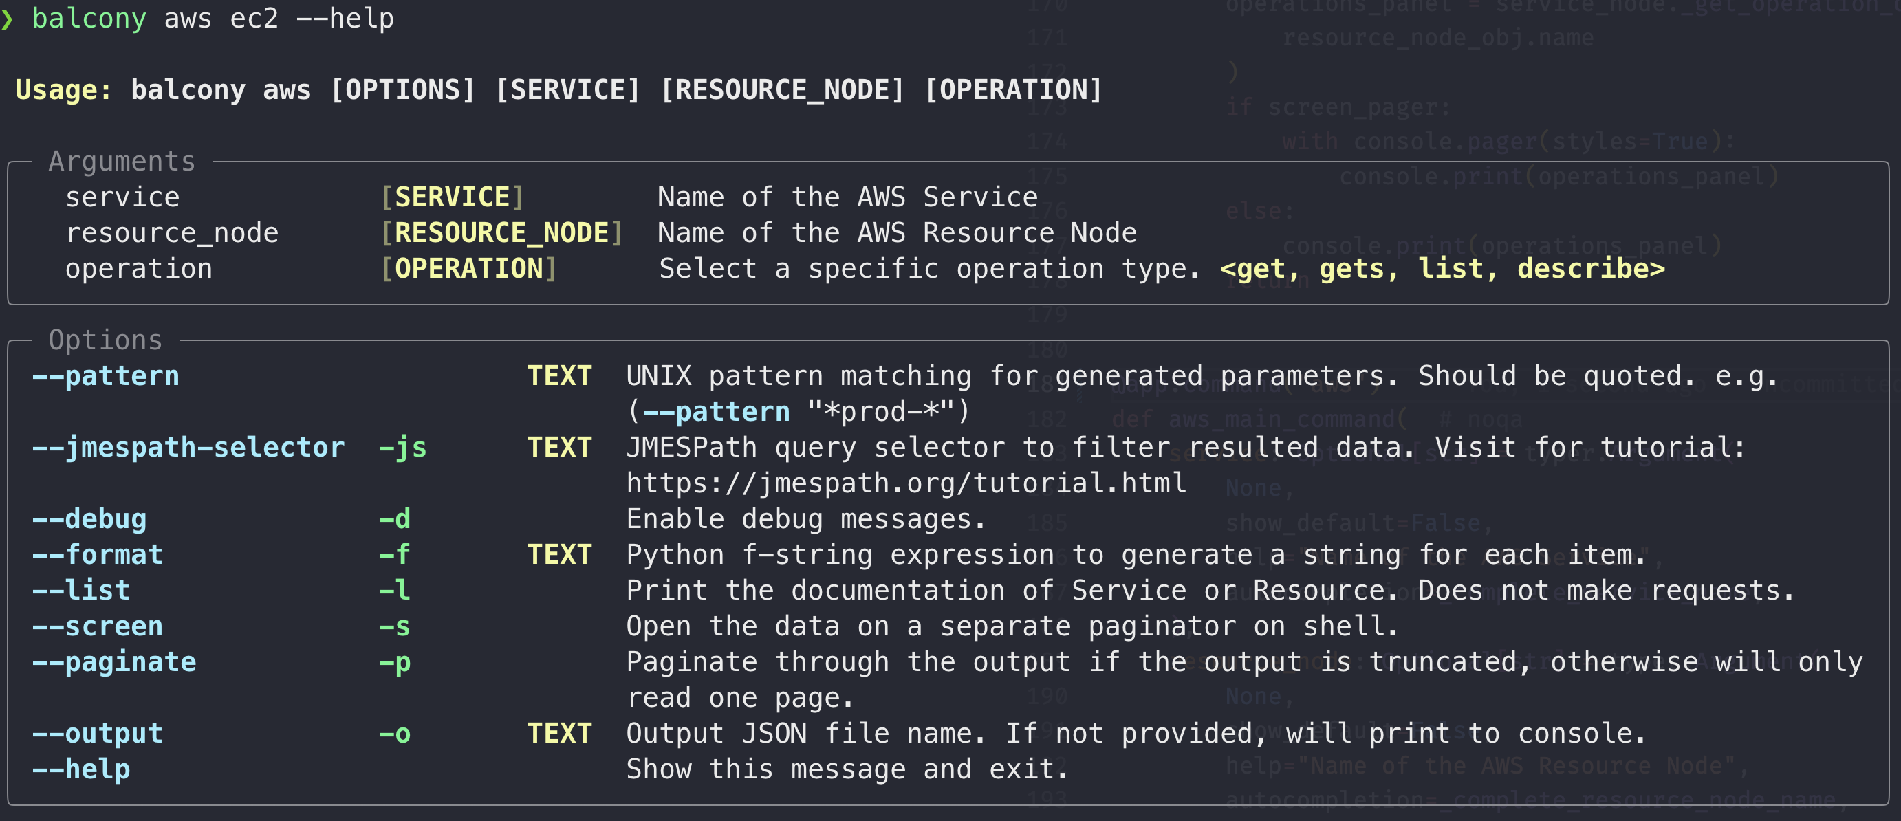Click 'Paginate through the output' description line
Viewport: 1901px width, 821px height.
click(1244, 661)
